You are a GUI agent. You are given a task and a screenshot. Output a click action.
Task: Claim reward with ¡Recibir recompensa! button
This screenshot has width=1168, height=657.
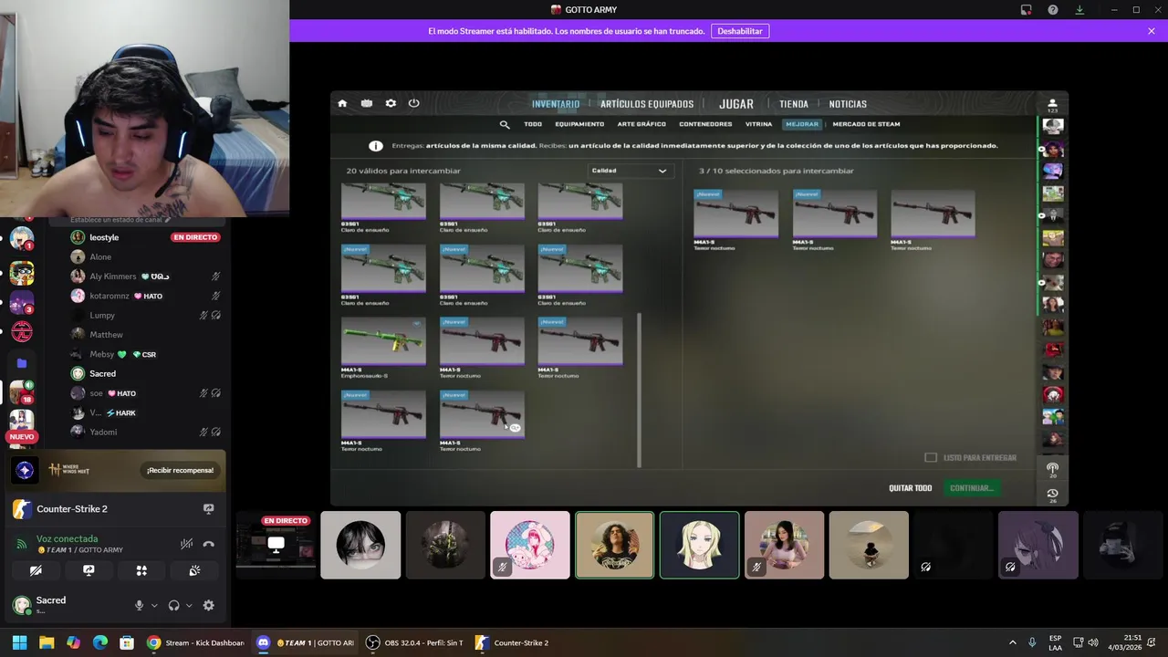click(x=180, y=470)
